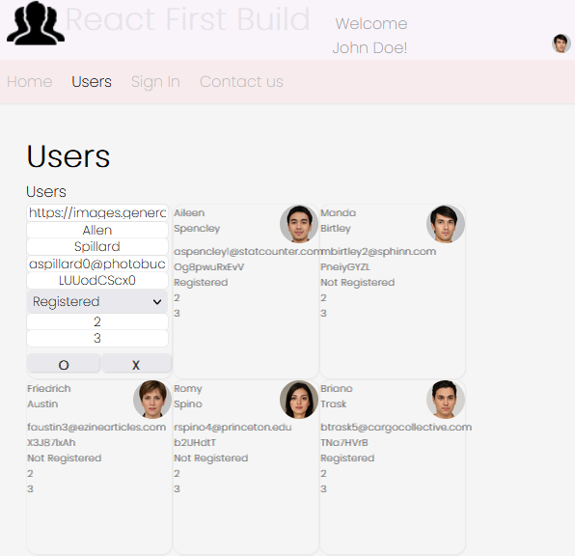Click the text Og8pwuRxEvV

[x=209, y=266]
